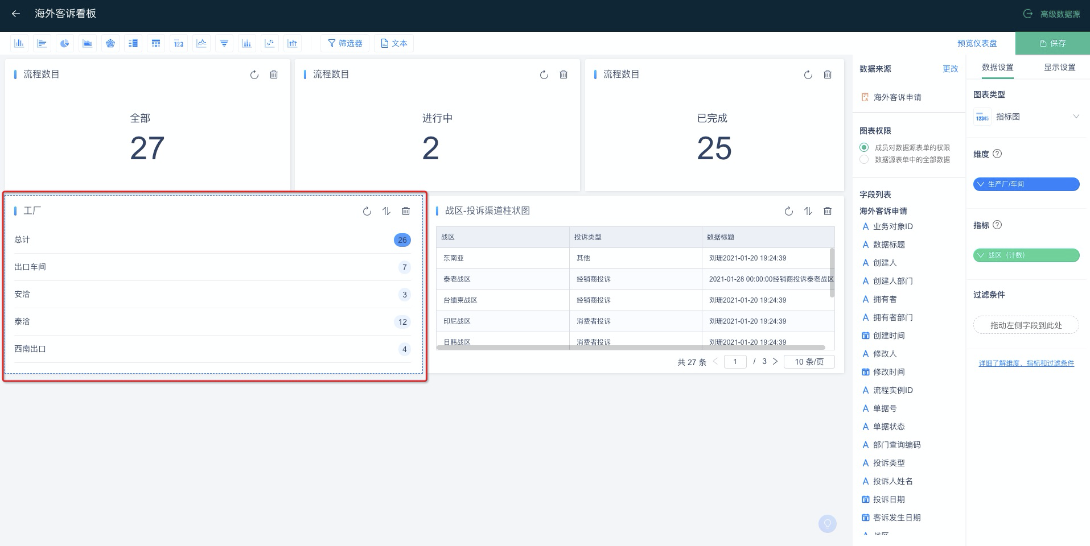This screenshot has width=1090, height=546.
Task: Delete the 已完成 card
Action: [x=828, y=75]
